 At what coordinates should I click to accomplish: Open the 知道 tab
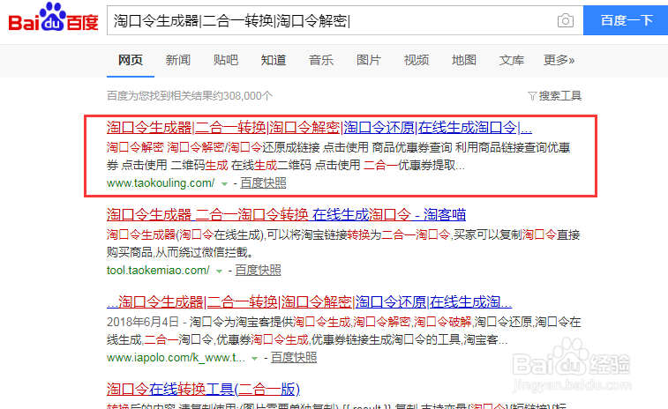pos(274,60)
